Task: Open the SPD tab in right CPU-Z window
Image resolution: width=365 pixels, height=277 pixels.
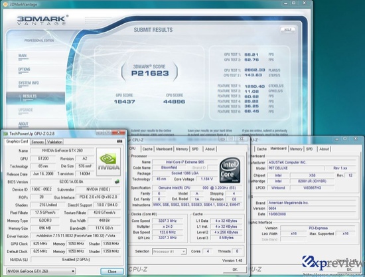Action: pyautogui.click(x=309, y=149)
